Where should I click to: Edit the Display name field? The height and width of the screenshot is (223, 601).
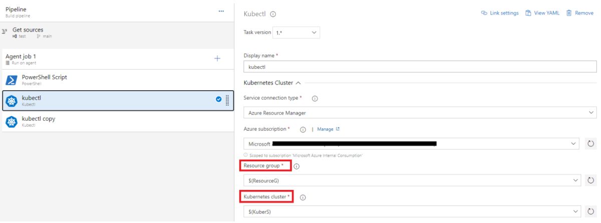click(x=420, y=67)
